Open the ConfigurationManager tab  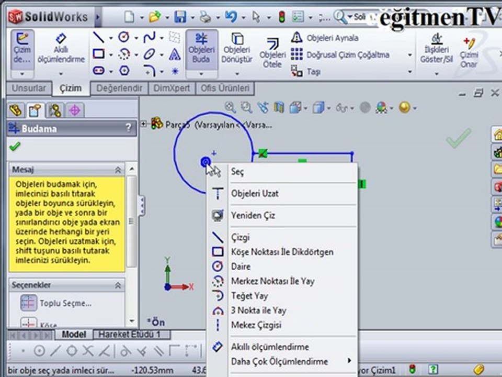tap(55, 110)
